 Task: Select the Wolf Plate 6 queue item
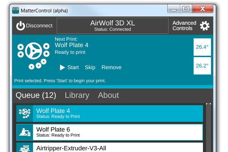pos(110,132)
